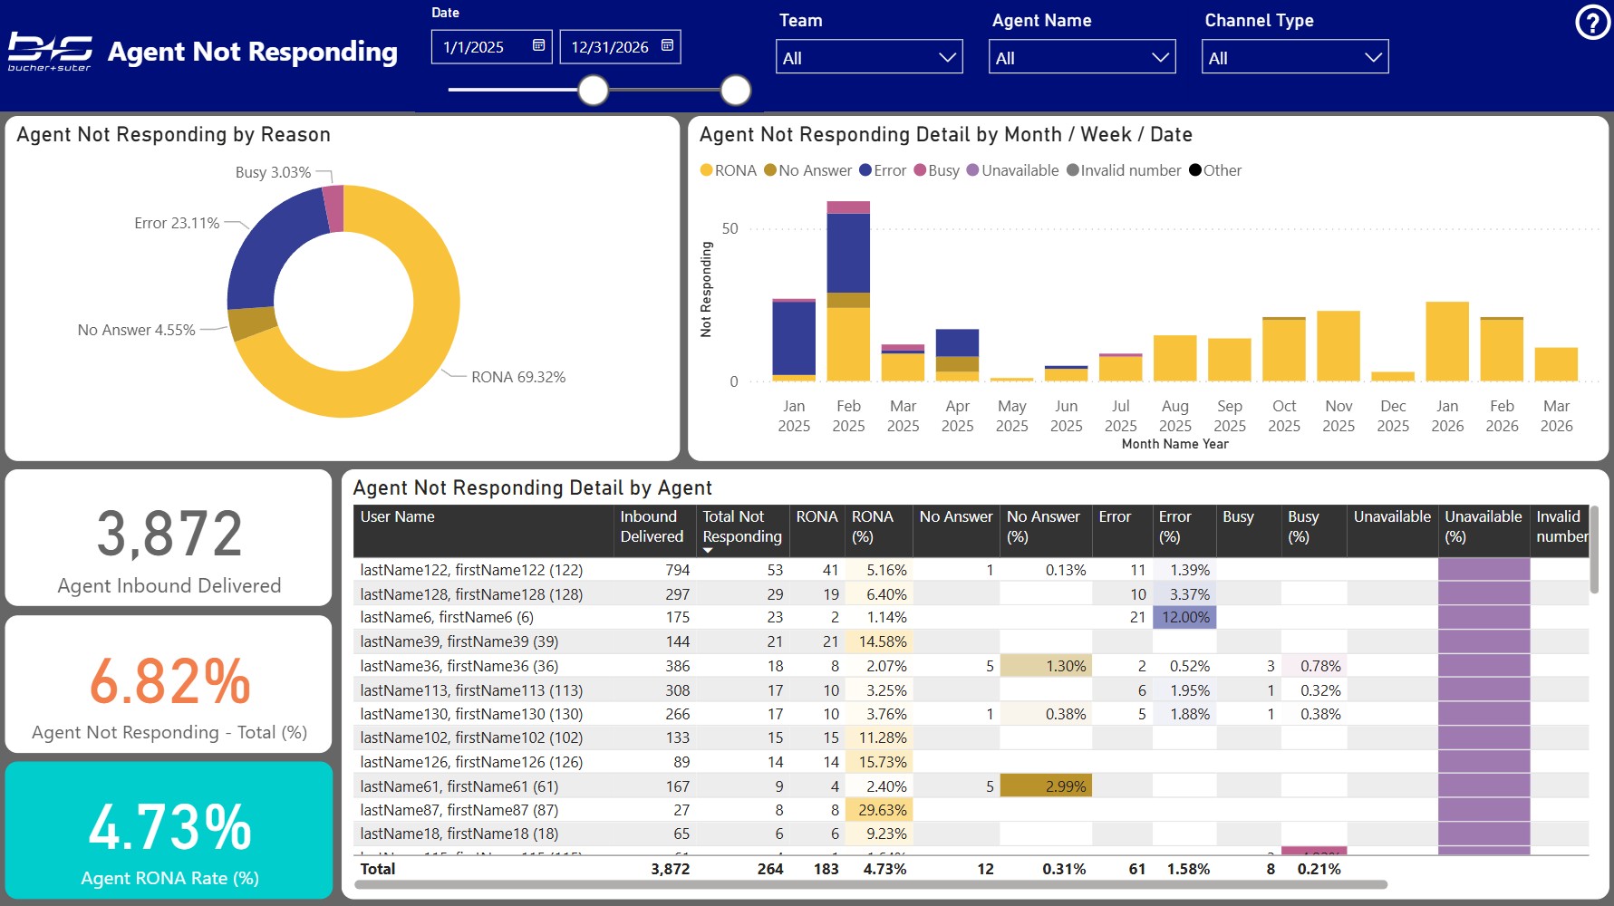1614x906 pixels.
Task: Toggle the Unavailable legend item
Action: (x=1012, y=170)
